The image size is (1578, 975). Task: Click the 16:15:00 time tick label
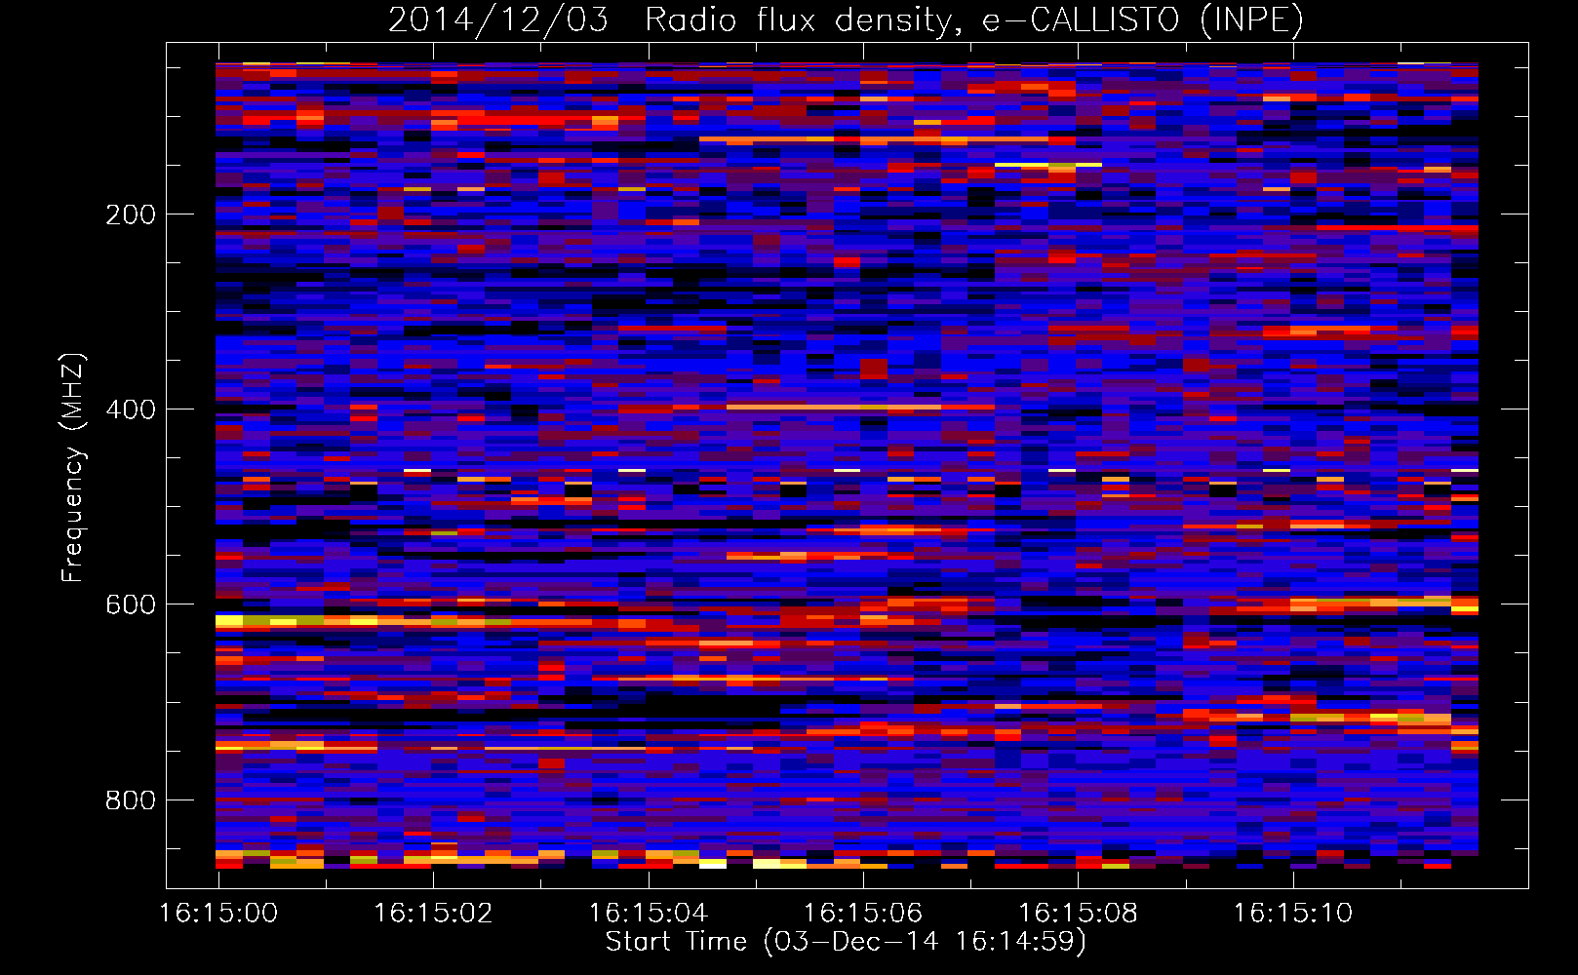coord(218,914)
